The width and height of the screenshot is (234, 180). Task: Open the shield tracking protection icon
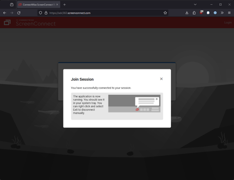click(41, 13)
